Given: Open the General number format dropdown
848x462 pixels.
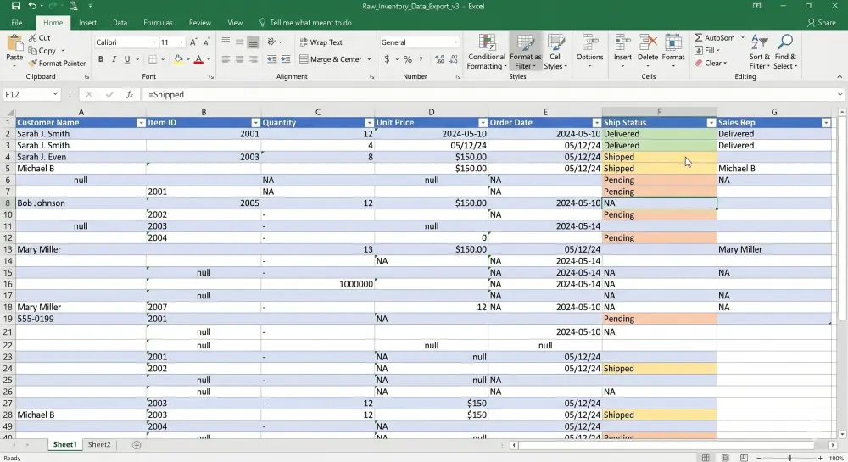Looking at the screenshot, I should click(x=455, y=42).
